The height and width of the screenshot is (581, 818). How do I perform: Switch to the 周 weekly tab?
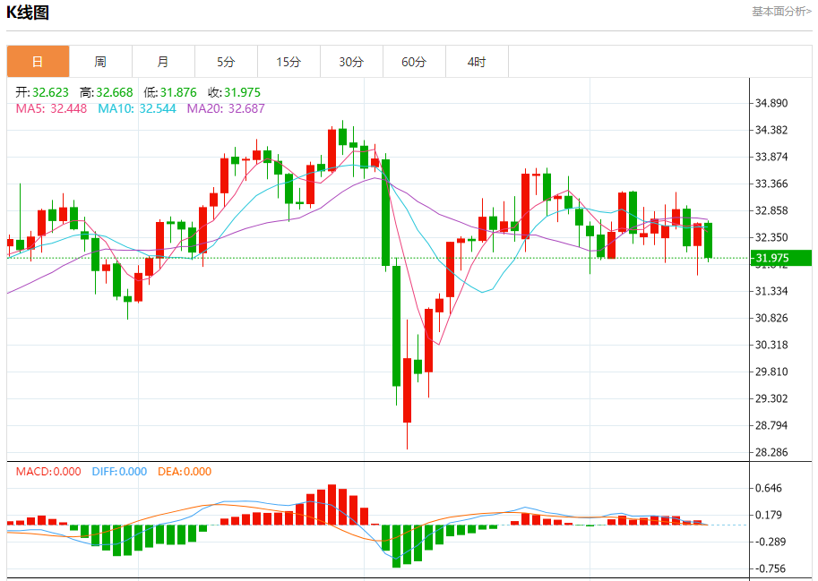(100, 62)
